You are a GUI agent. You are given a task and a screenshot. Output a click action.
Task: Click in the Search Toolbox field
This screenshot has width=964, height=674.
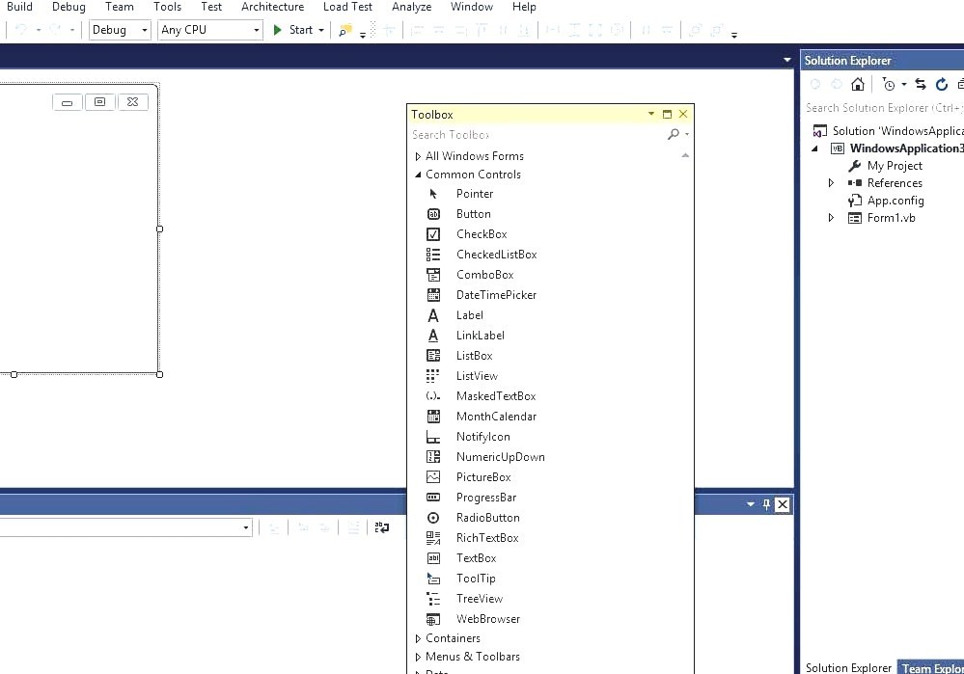click(537, 135)
